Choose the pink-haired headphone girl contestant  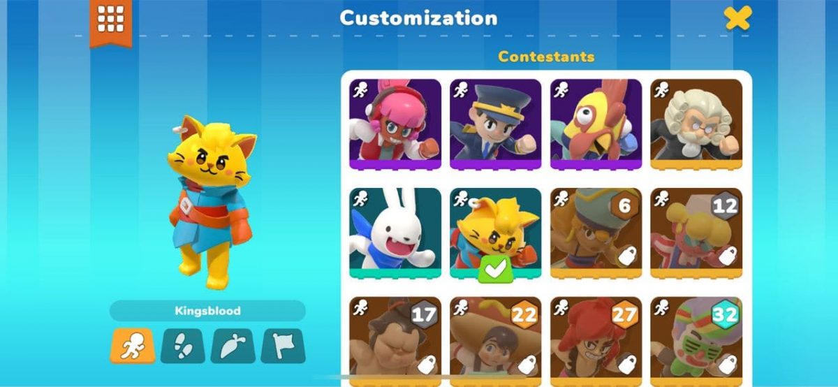pos(395,124)
